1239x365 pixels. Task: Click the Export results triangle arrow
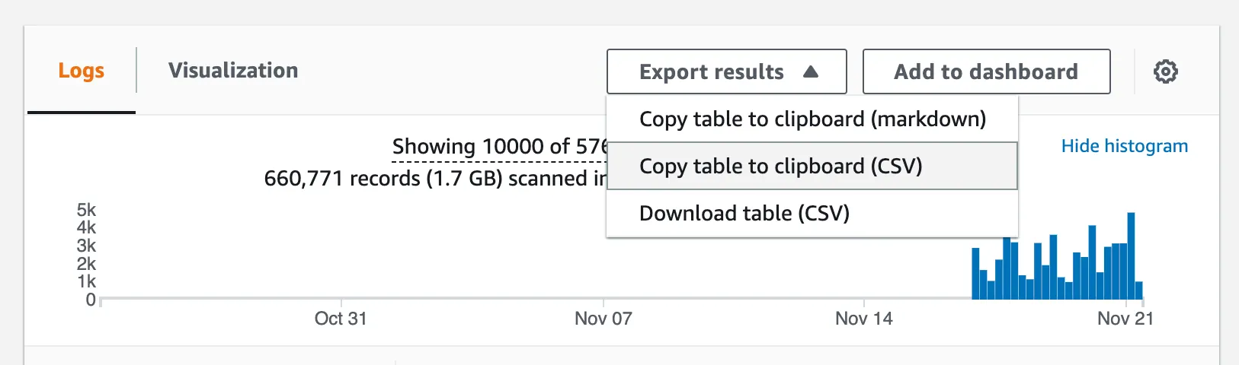click(811, 71)
